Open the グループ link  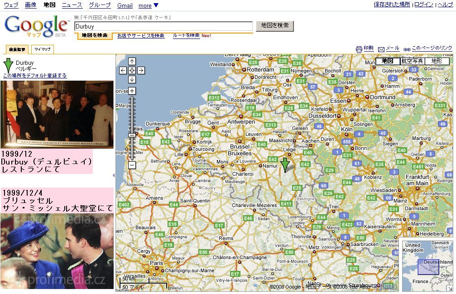pos(100,5)
